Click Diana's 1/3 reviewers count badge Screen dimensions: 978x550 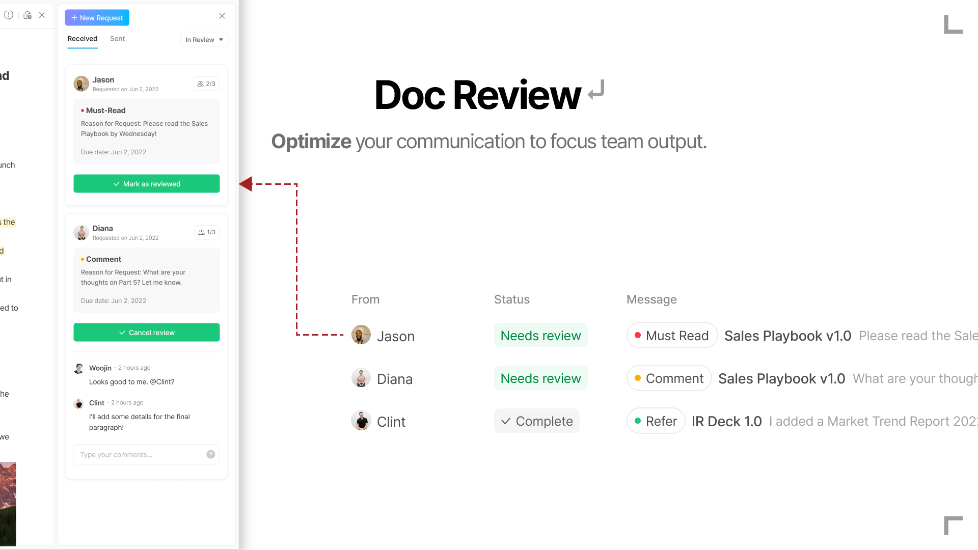[x=207, y=232]
